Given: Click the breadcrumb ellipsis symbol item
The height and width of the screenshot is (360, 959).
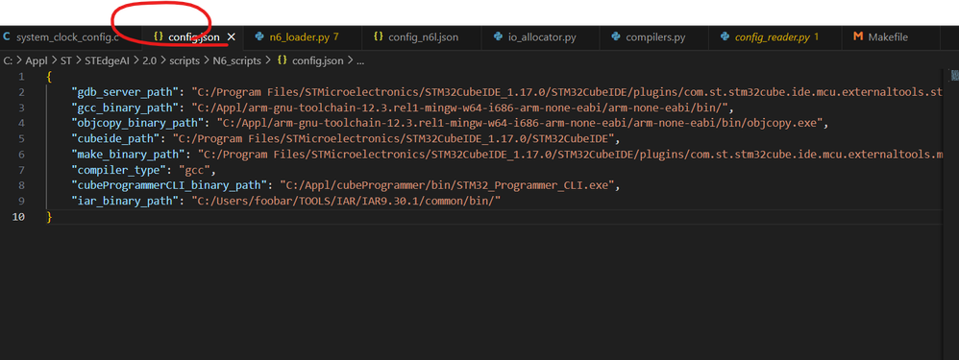Looking at the screenshot, I should pyautogui.click(x=360, y=60).
